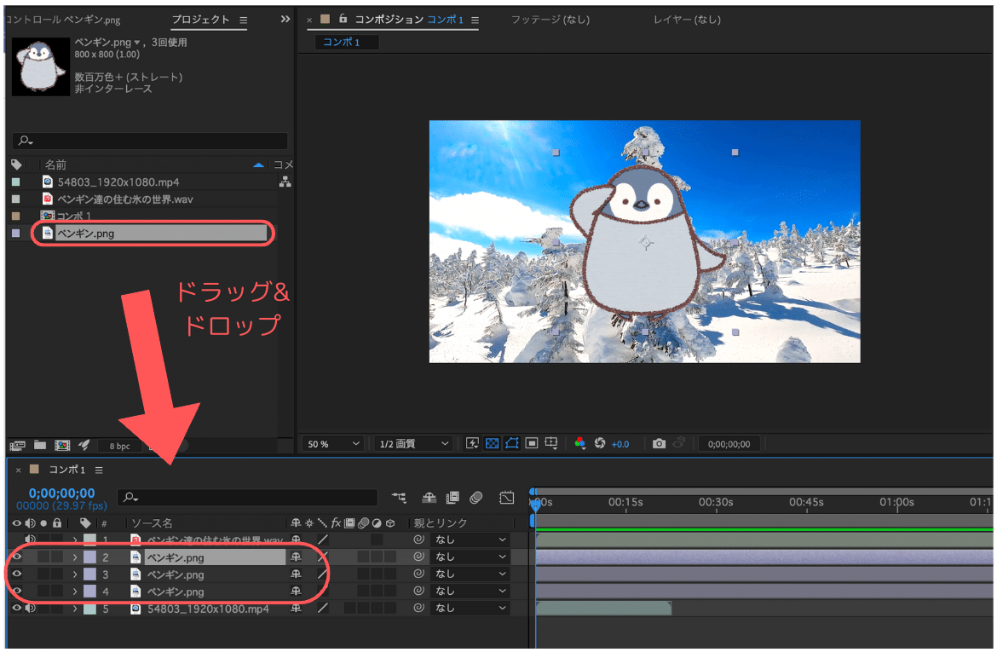Enable Motion Blur for the composition
The height and width of the screenshot is (658, 997).
(x=476, y=498)
